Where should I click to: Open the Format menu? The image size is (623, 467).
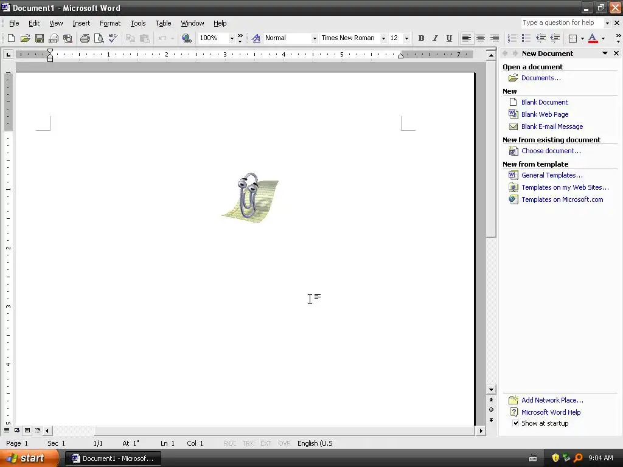click(110, 23)
